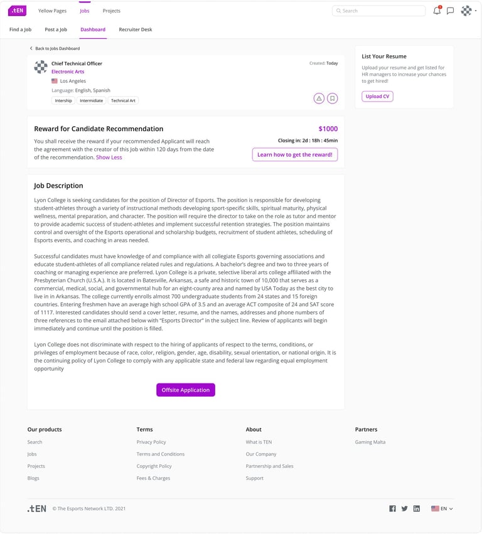The width and height of the screenshot is (482, 534).
Task: Click the Electronic Arts company logo
Action: [41, 67]
